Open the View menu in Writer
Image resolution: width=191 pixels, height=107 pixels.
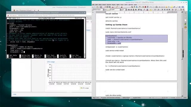pos(100,5)
